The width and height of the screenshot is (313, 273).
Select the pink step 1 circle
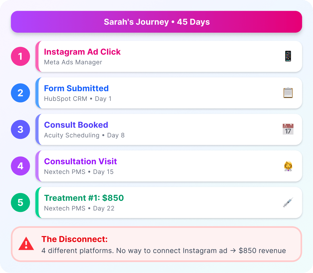[20, 56]
